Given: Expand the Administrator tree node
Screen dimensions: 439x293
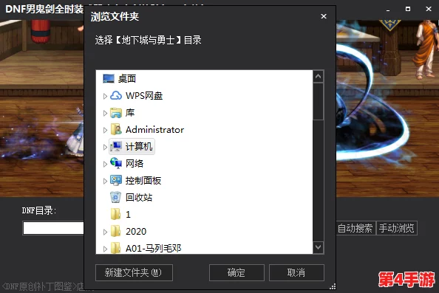Looking at the screenshot, I should tap(105, 131).
